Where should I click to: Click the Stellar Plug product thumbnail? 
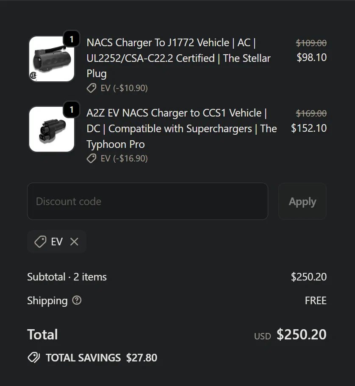[51, 59]
